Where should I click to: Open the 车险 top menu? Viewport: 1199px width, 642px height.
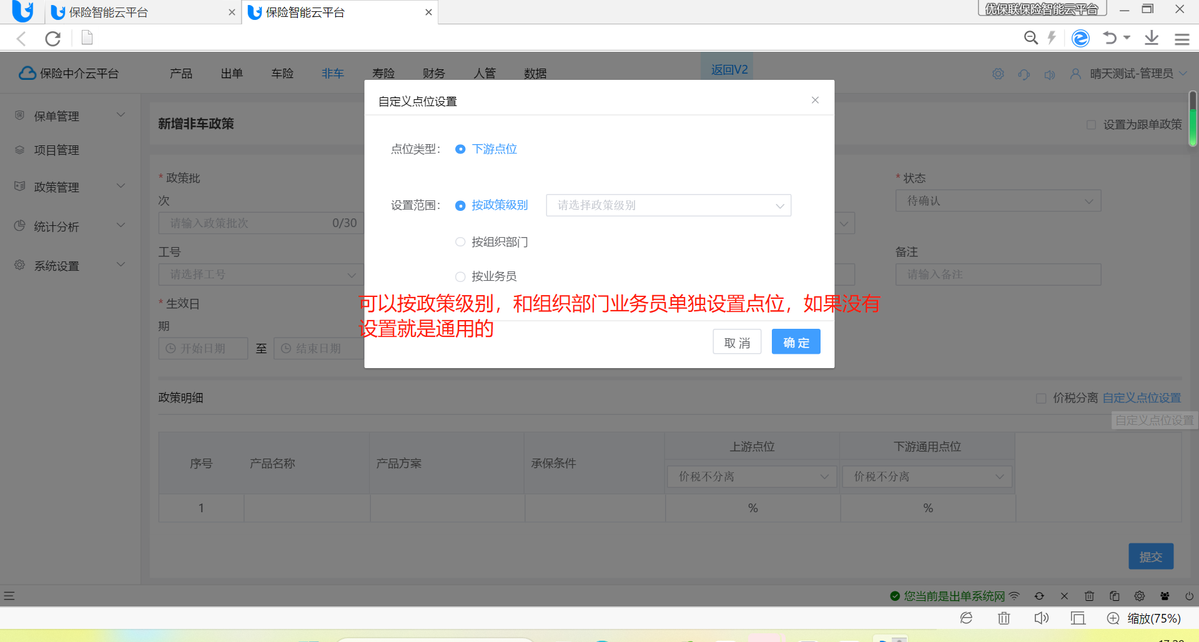[282, 74]
